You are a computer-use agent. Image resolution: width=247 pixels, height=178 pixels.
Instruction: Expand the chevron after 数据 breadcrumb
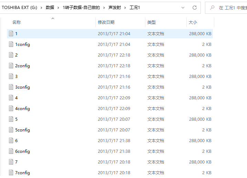point(59,8)
